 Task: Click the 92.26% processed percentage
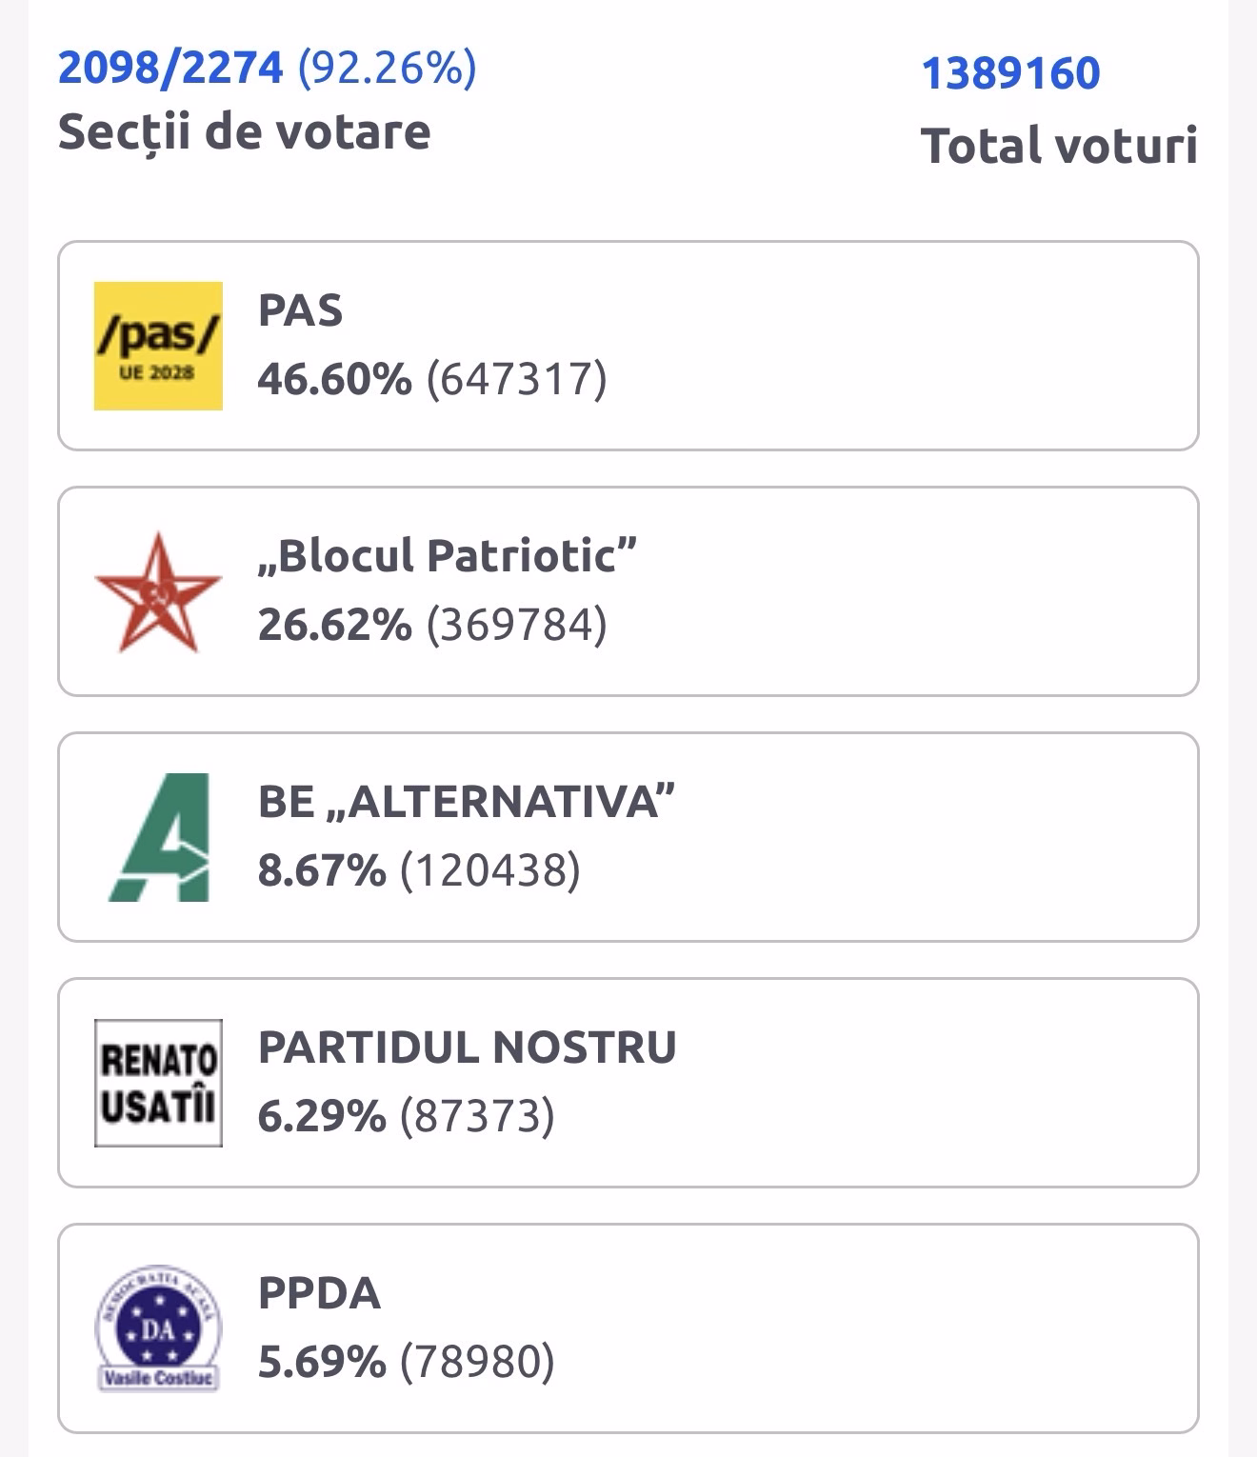(x=387, y=69)
